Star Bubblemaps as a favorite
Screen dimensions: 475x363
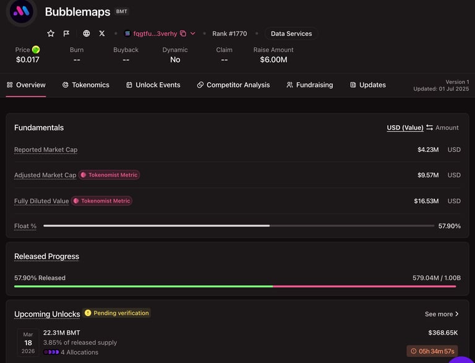point(51,33)
